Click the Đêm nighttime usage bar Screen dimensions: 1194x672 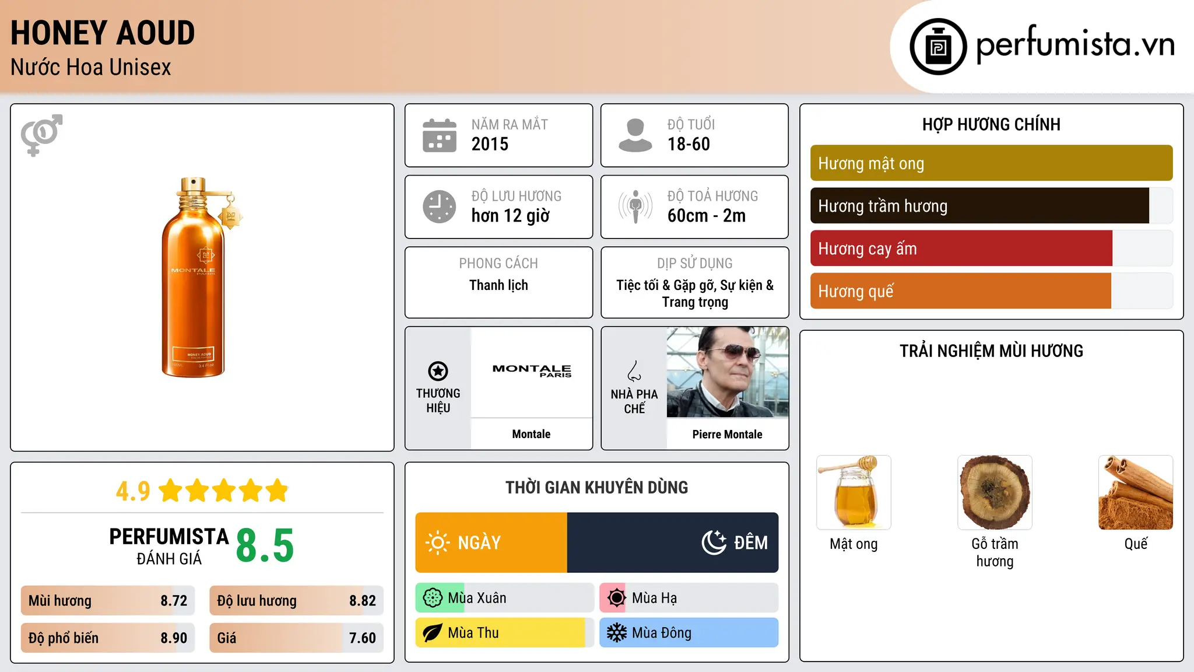(673, 542)
